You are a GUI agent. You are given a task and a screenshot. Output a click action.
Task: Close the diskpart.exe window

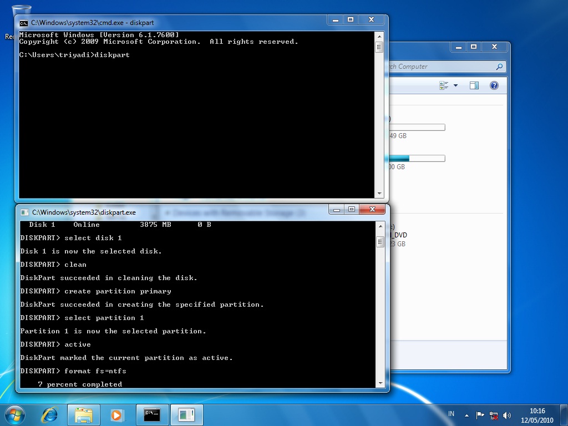372,209
